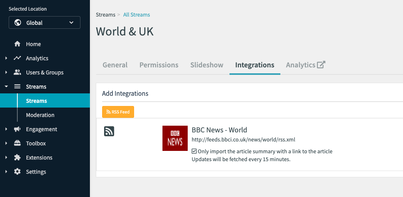Toggle the article summary only checkbox
The width and height of the screenshot is (403, 197).
[194, 151]
